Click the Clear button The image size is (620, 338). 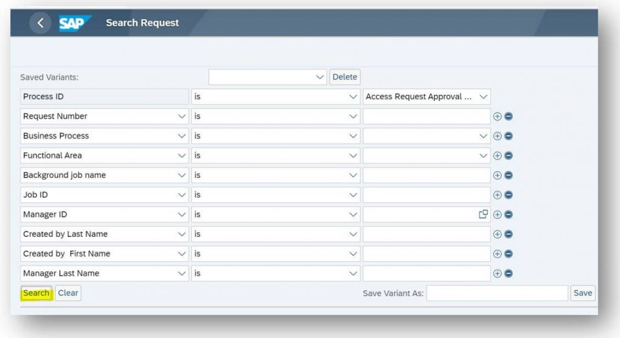click(68, 293)
